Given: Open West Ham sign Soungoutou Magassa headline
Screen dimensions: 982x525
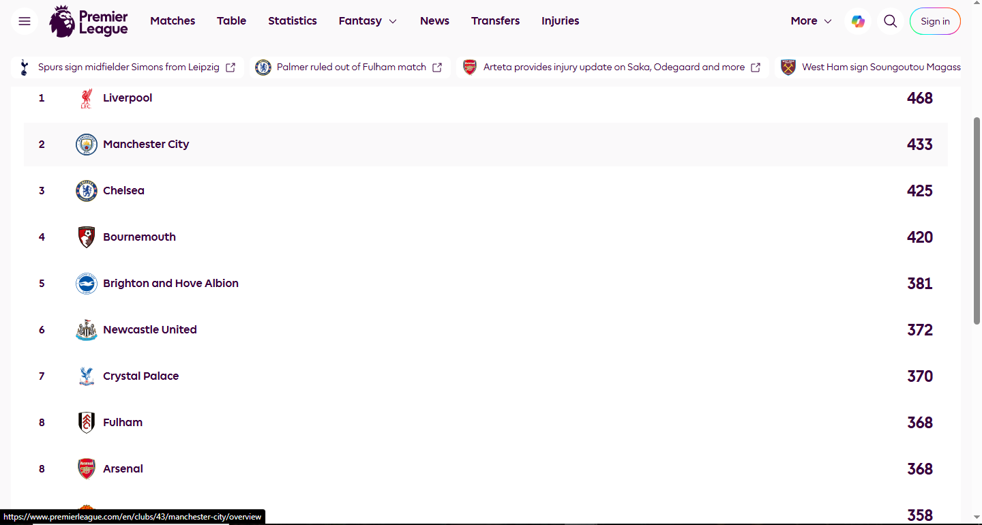Looking at the screenshot, I should tap(881, 67).
